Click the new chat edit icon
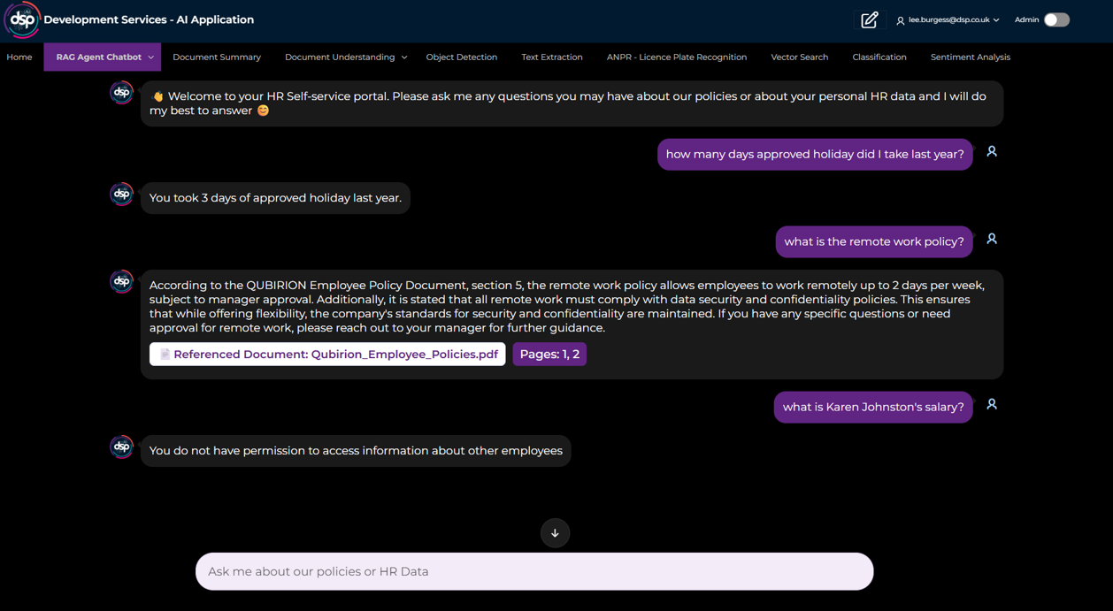The width and height of the screenshot is (1113, 611). pos(869,19)
